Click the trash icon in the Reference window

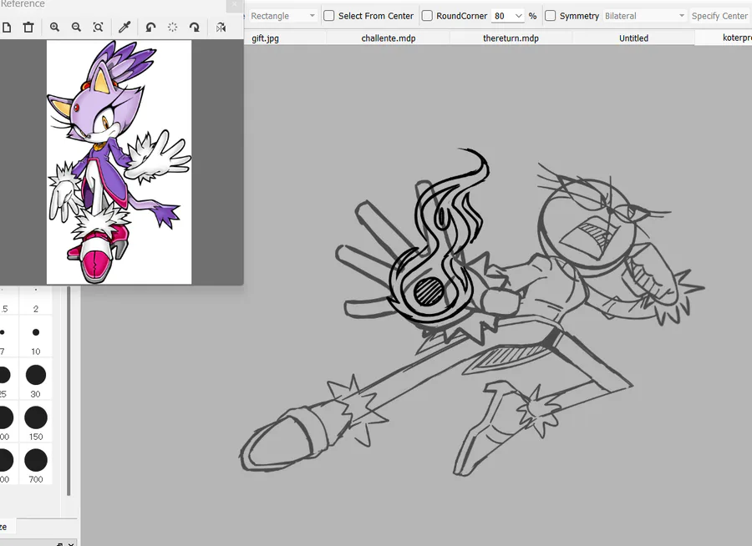tap(28, 28)
